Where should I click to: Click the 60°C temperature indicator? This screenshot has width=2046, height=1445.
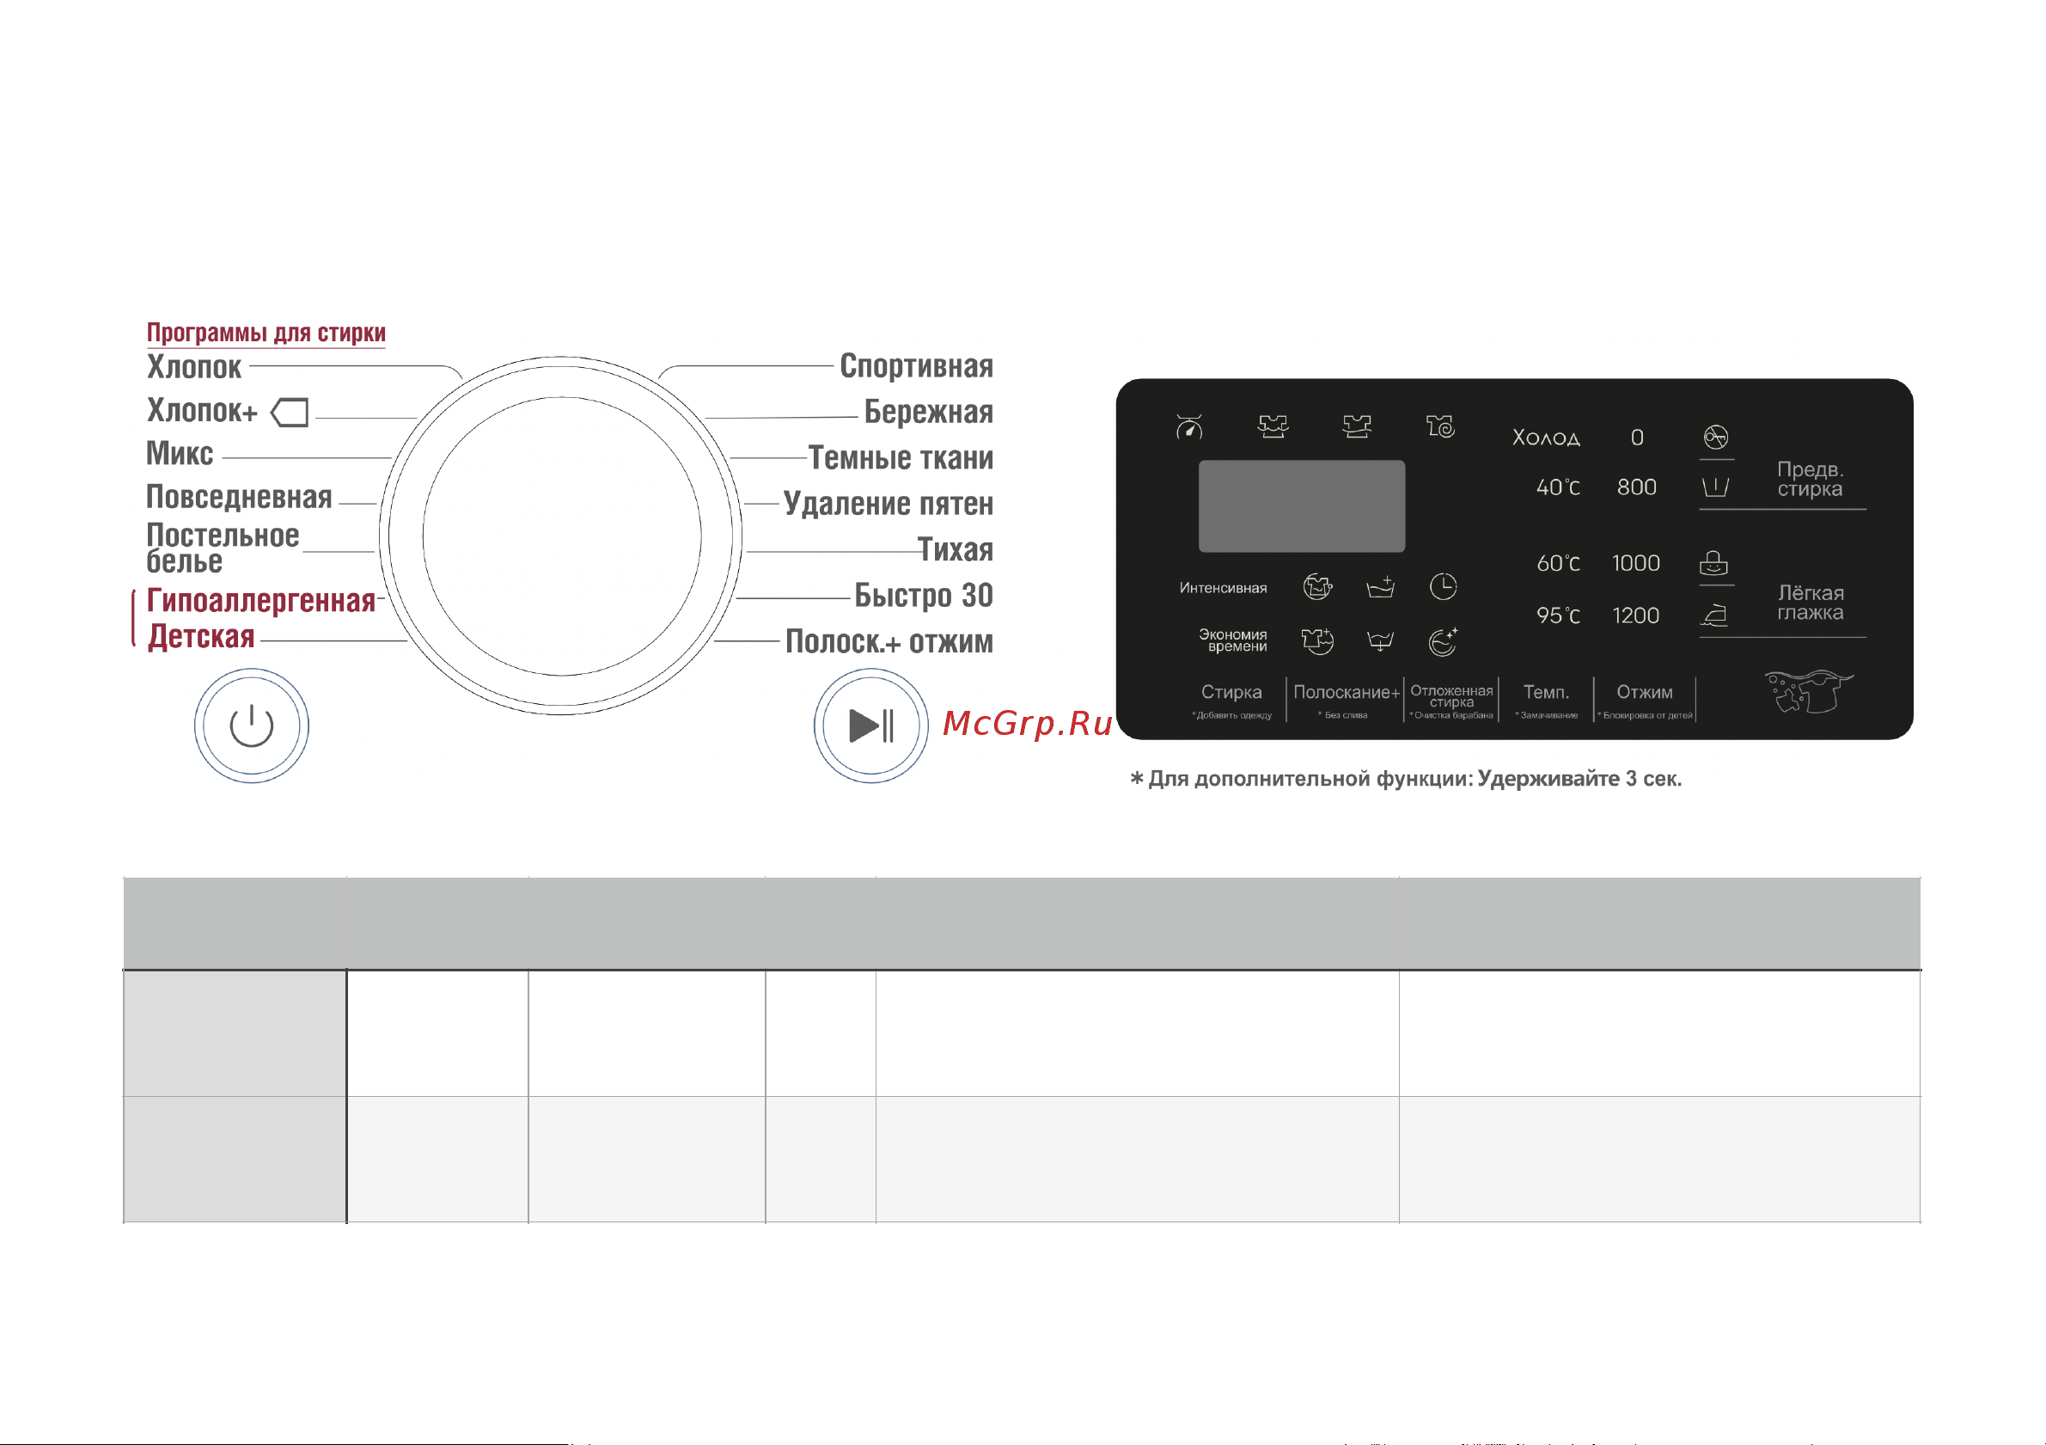1558,563
